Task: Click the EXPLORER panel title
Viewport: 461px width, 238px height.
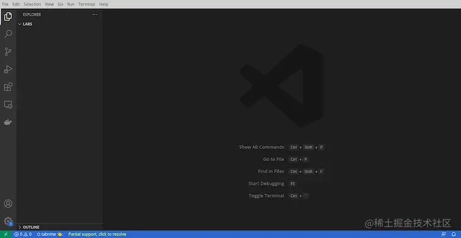Action: 32,15
